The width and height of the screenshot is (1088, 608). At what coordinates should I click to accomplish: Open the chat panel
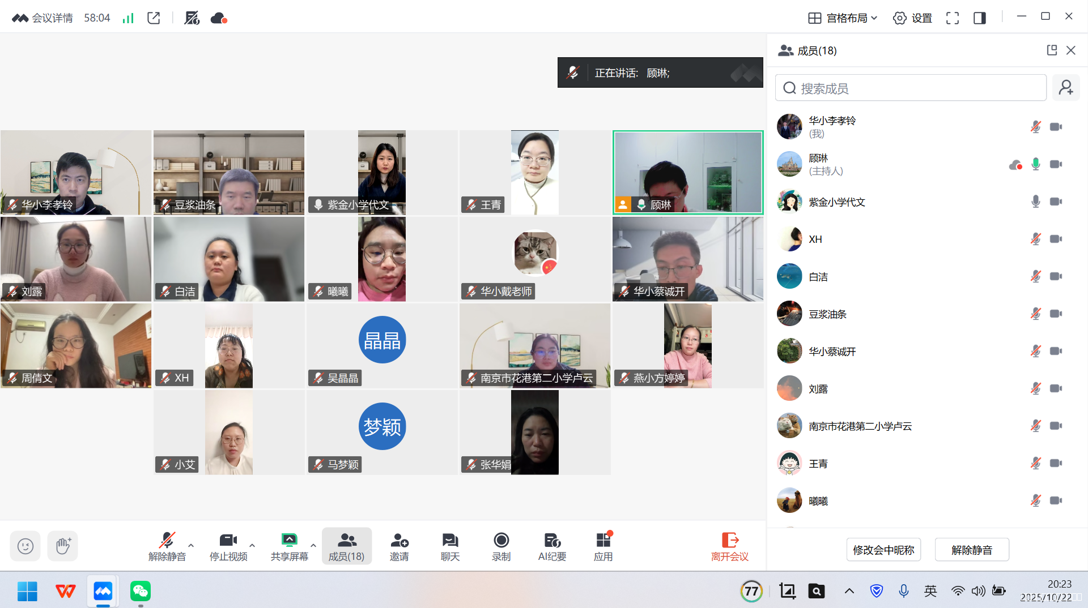tap(450, 547)
